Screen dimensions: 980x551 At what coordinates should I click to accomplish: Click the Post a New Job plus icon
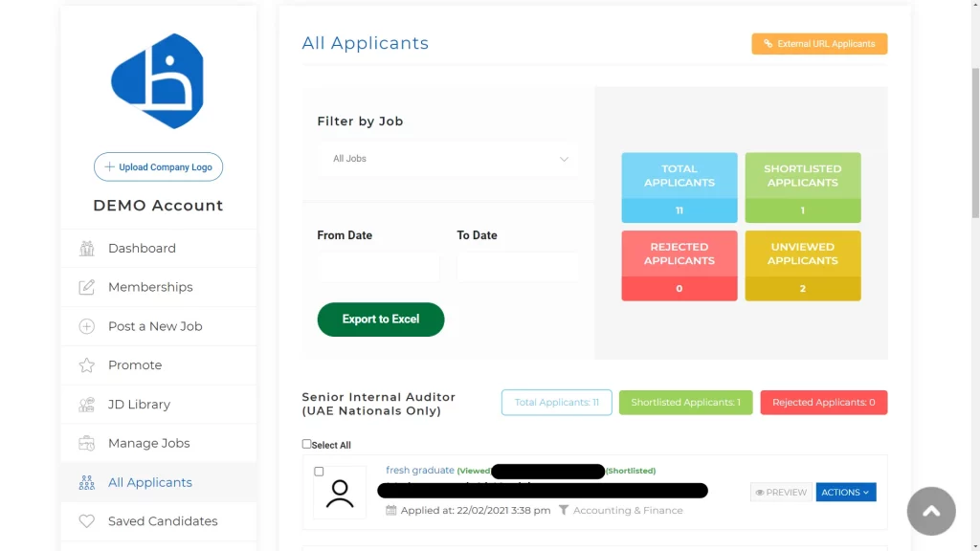pyautogui.click(x=87, y=326)
